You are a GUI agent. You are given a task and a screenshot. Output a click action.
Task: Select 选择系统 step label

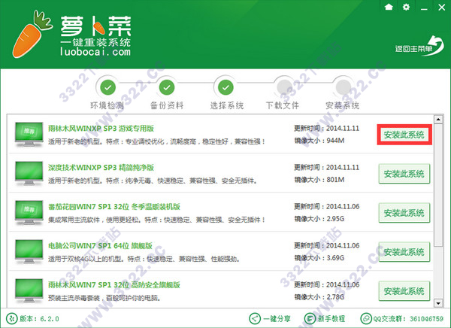click(227, 105)
